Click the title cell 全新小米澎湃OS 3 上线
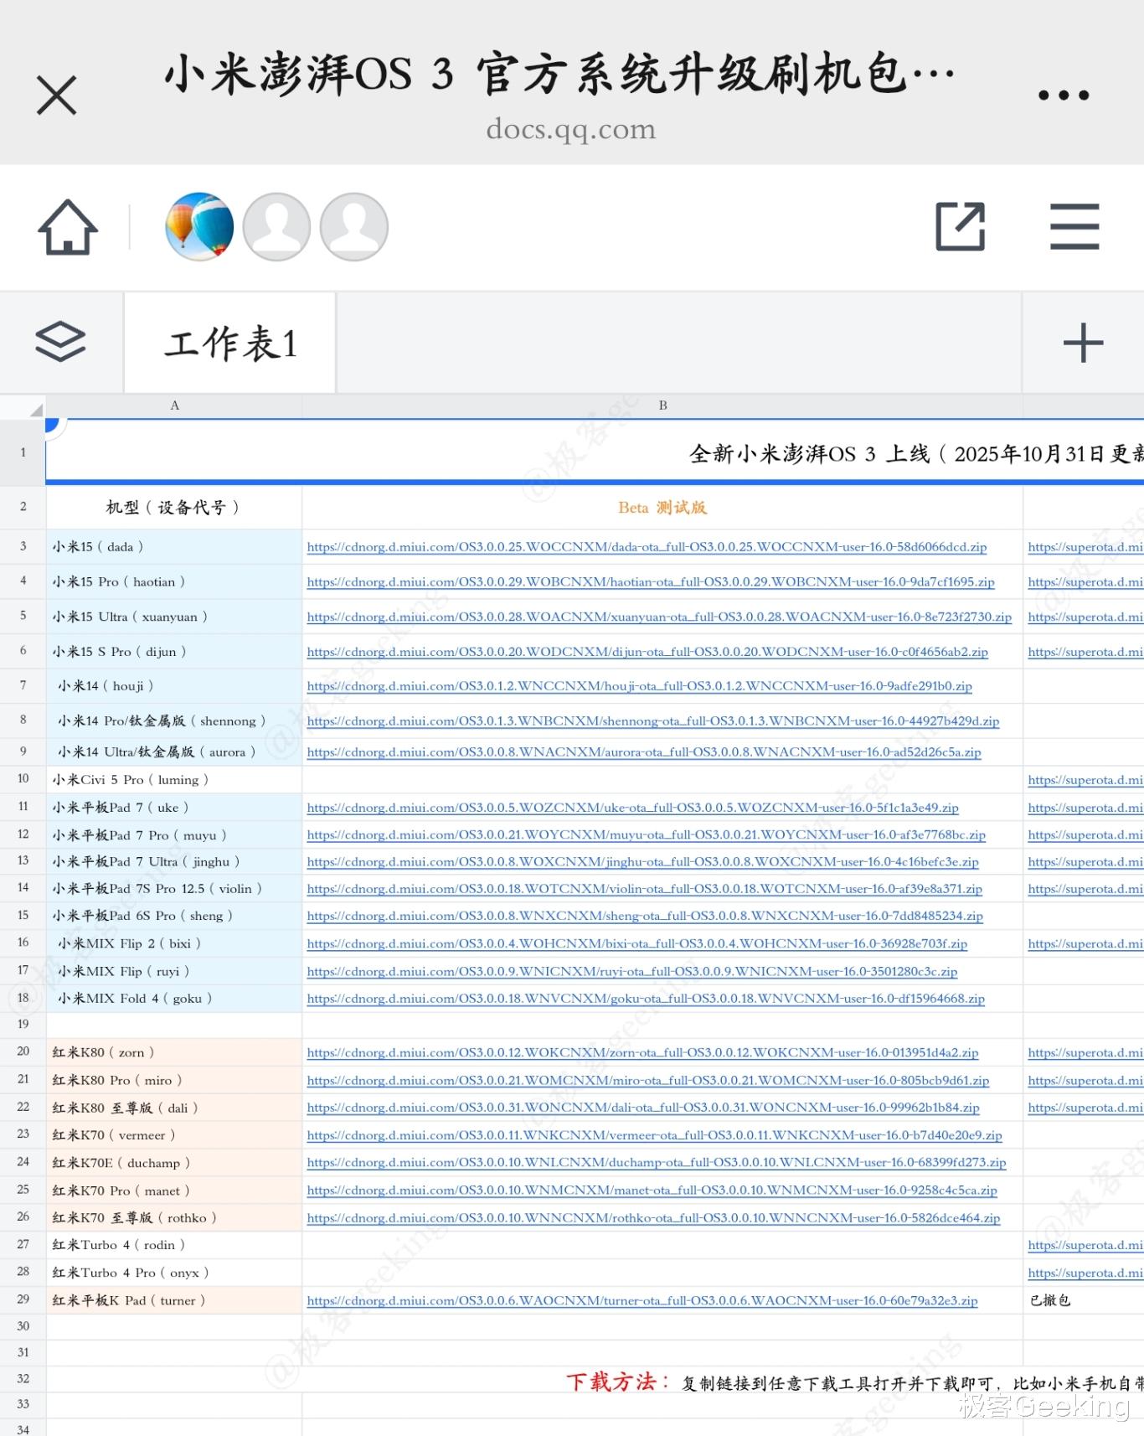This screenshot has height=1436, width=1144. coord(595,453)
